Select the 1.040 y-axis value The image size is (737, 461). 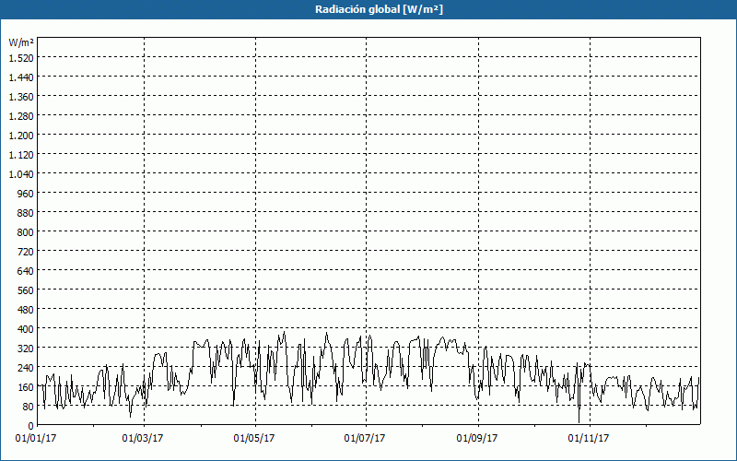21,174
